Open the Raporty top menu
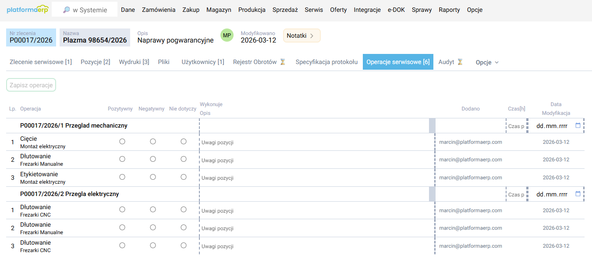The width and height of the screenshot is (592, 260). coord(449,10)
